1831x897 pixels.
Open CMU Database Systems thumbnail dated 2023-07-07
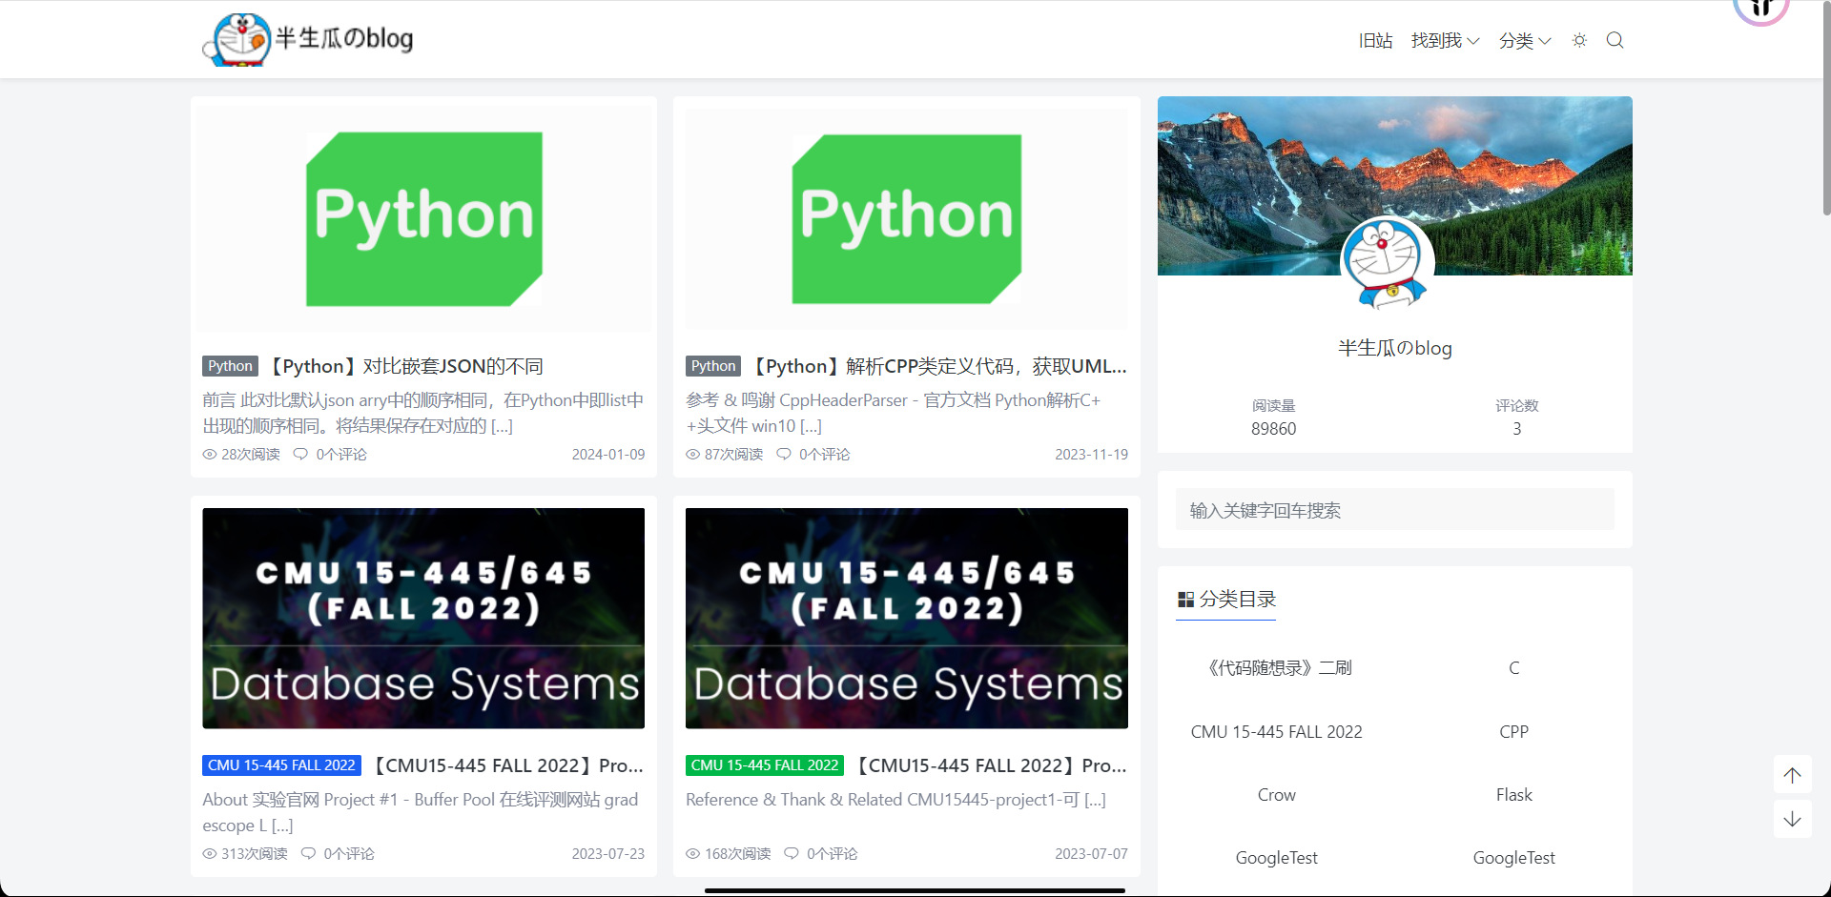pyautogui.click(x=906, y=619)
